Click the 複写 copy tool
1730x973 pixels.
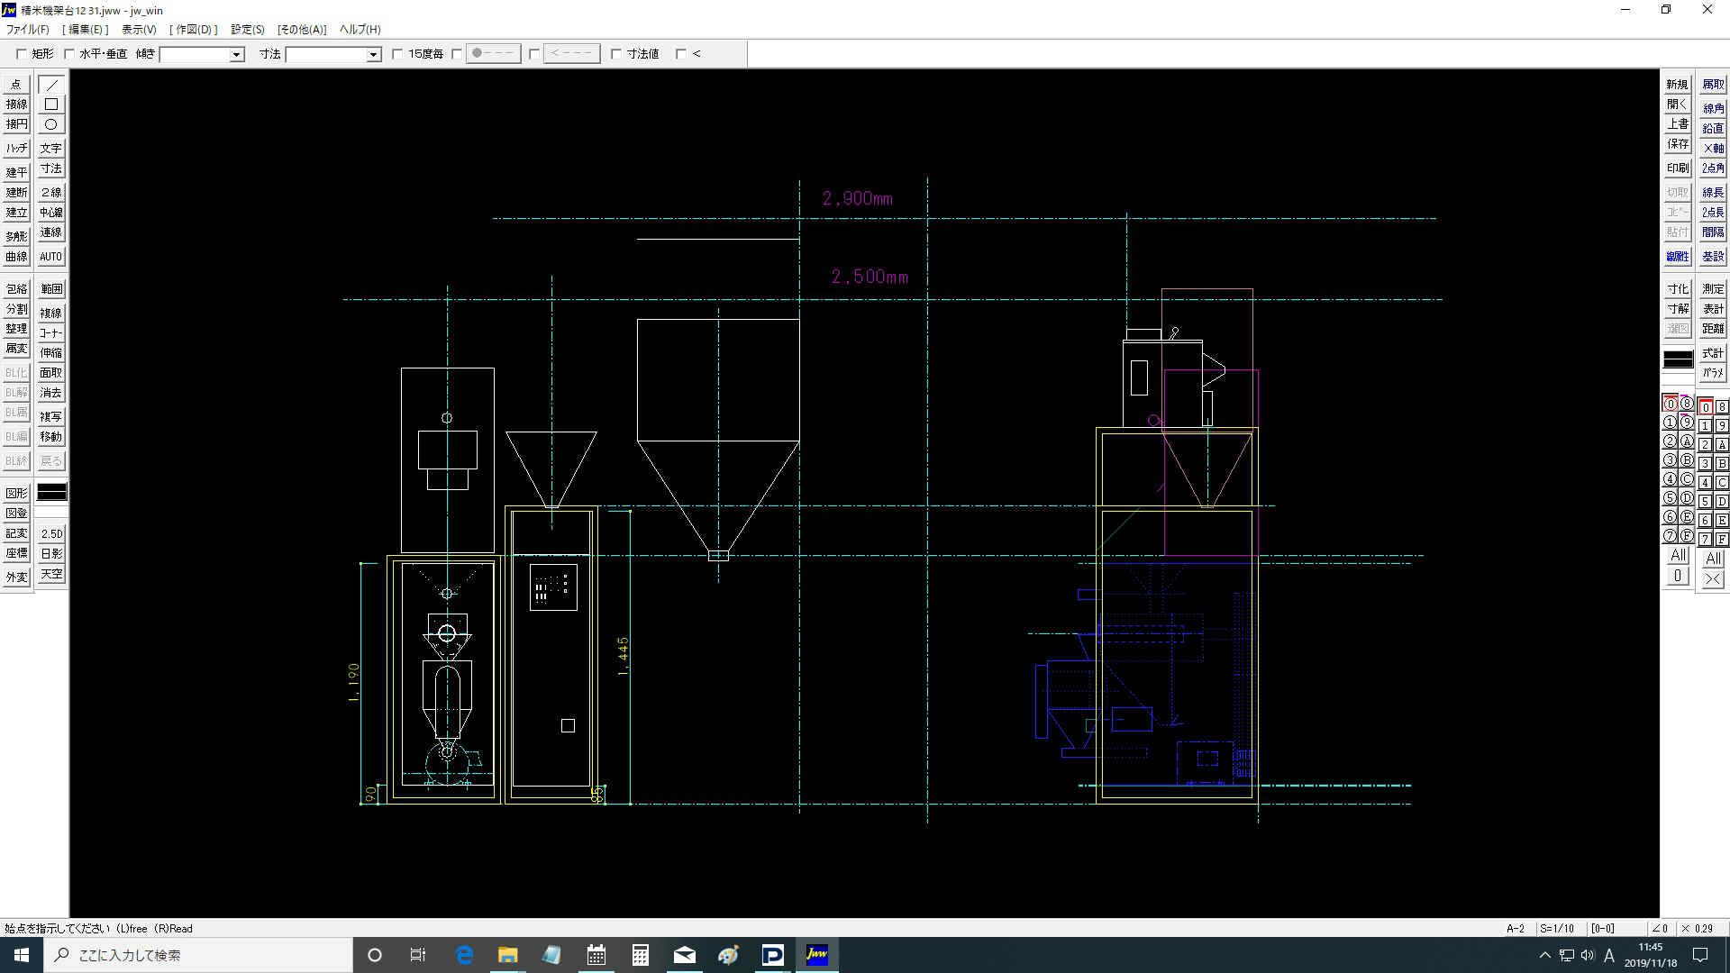click(51, 417)
